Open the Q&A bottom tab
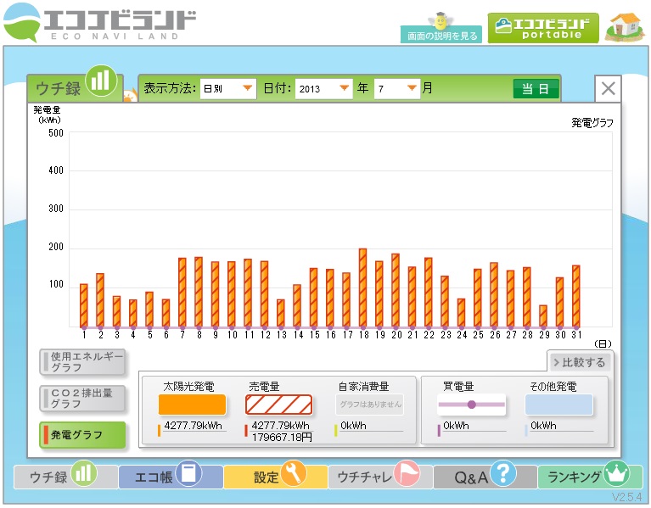This screenshot has height=508, width=651. (x=485, y=477)
